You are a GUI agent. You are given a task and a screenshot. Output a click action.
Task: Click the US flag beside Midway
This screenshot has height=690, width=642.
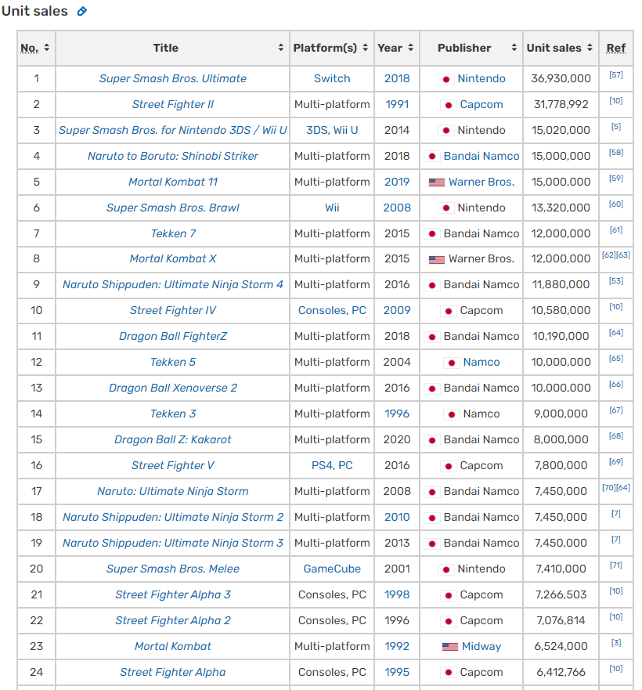pyautogui.click(x=449, y=647)
